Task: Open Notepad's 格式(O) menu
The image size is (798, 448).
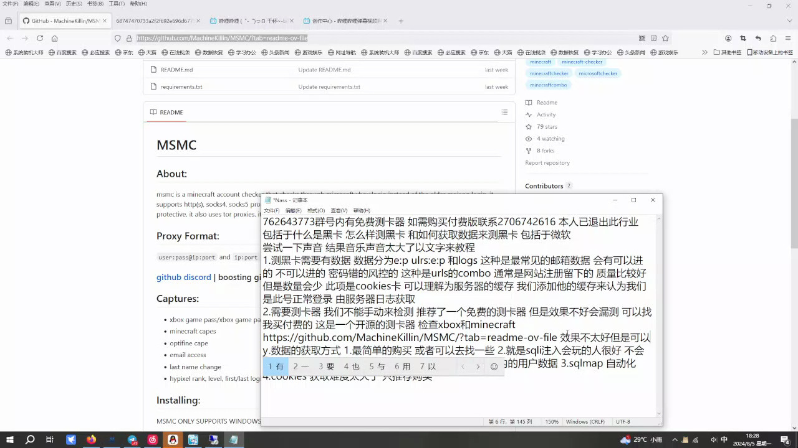Action: point(316,210)
